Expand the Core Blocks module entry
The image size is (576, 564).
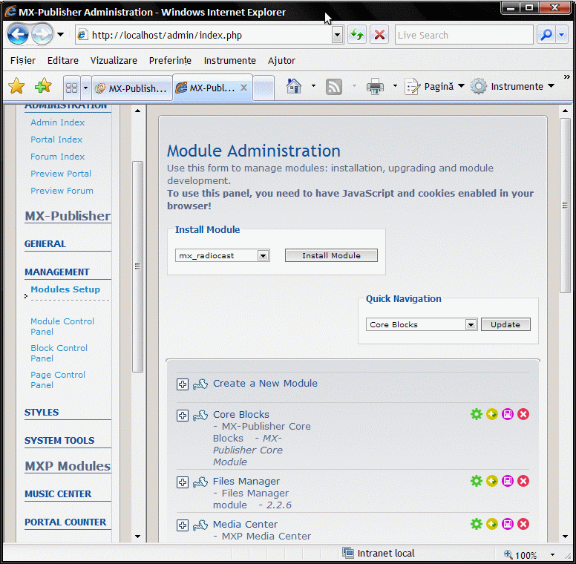pos(183,416)
